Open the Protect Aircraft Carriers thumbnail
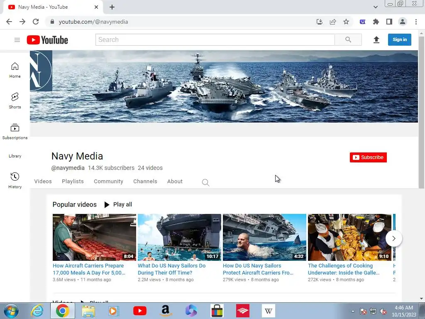This screenshot has height=319, width=425. 264,237
